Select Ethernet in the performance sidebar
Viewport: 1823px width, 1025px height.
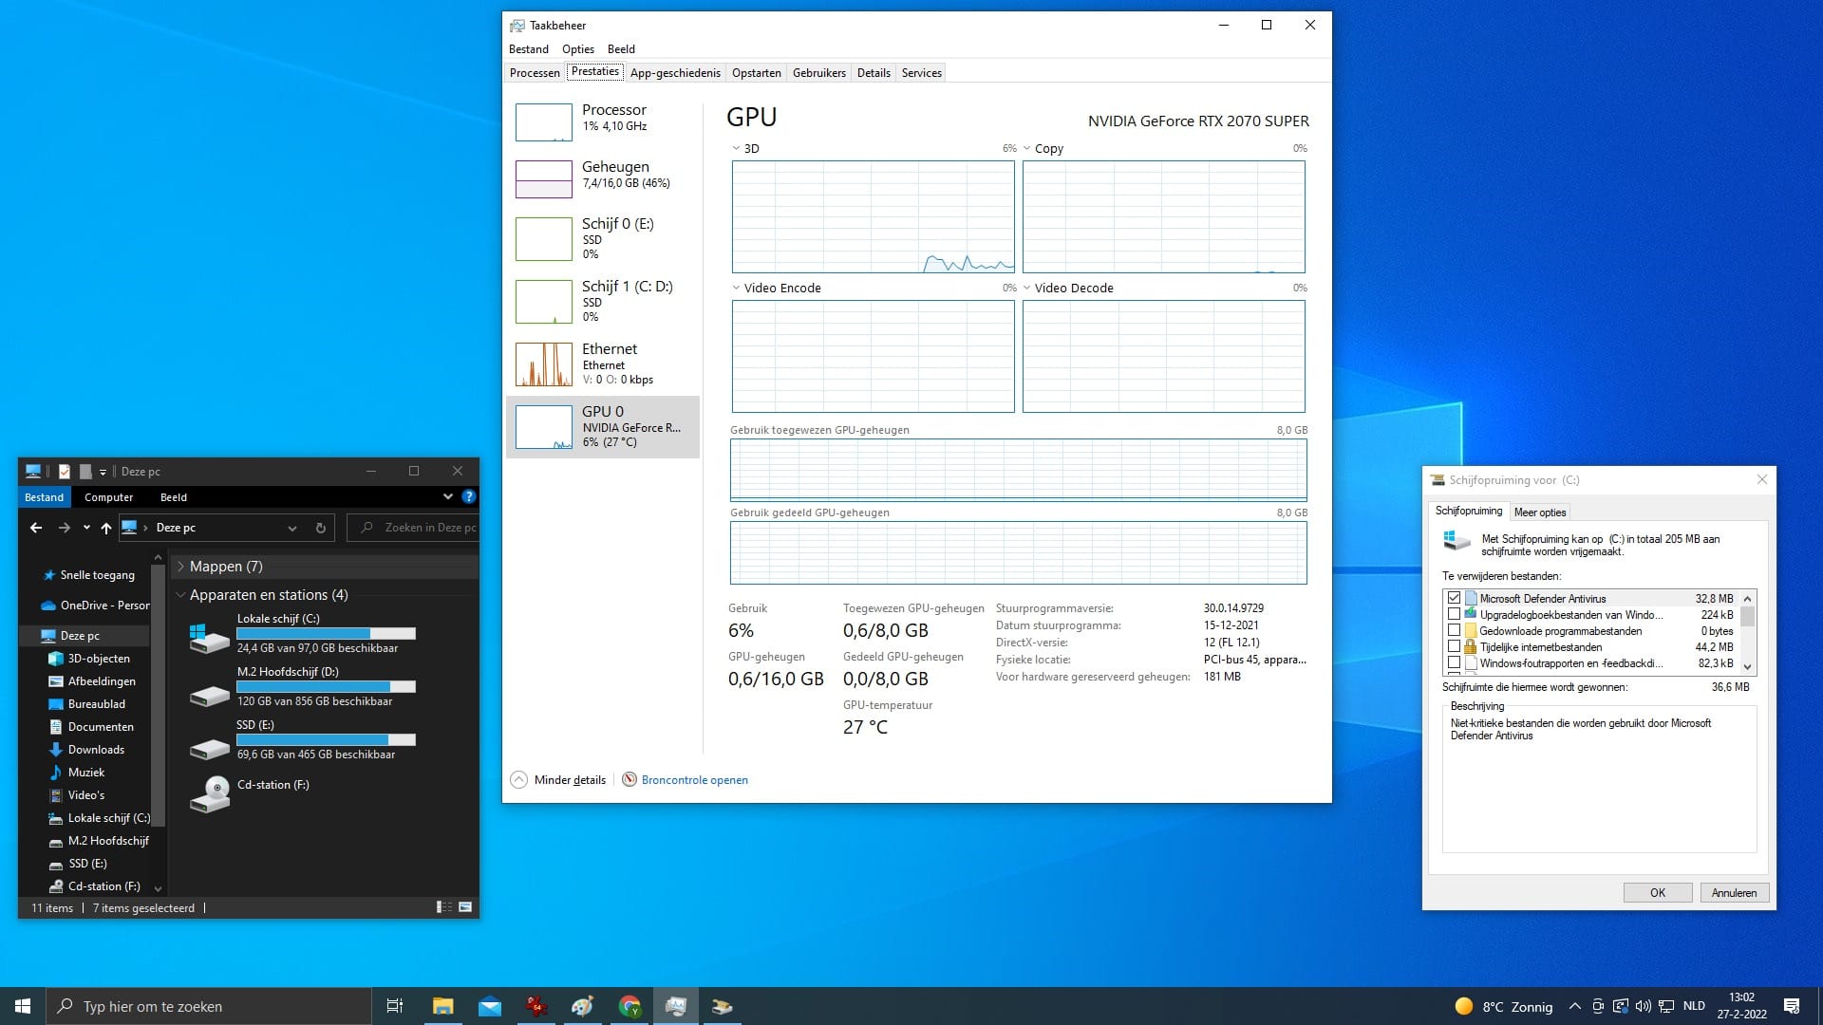point(603,363)
